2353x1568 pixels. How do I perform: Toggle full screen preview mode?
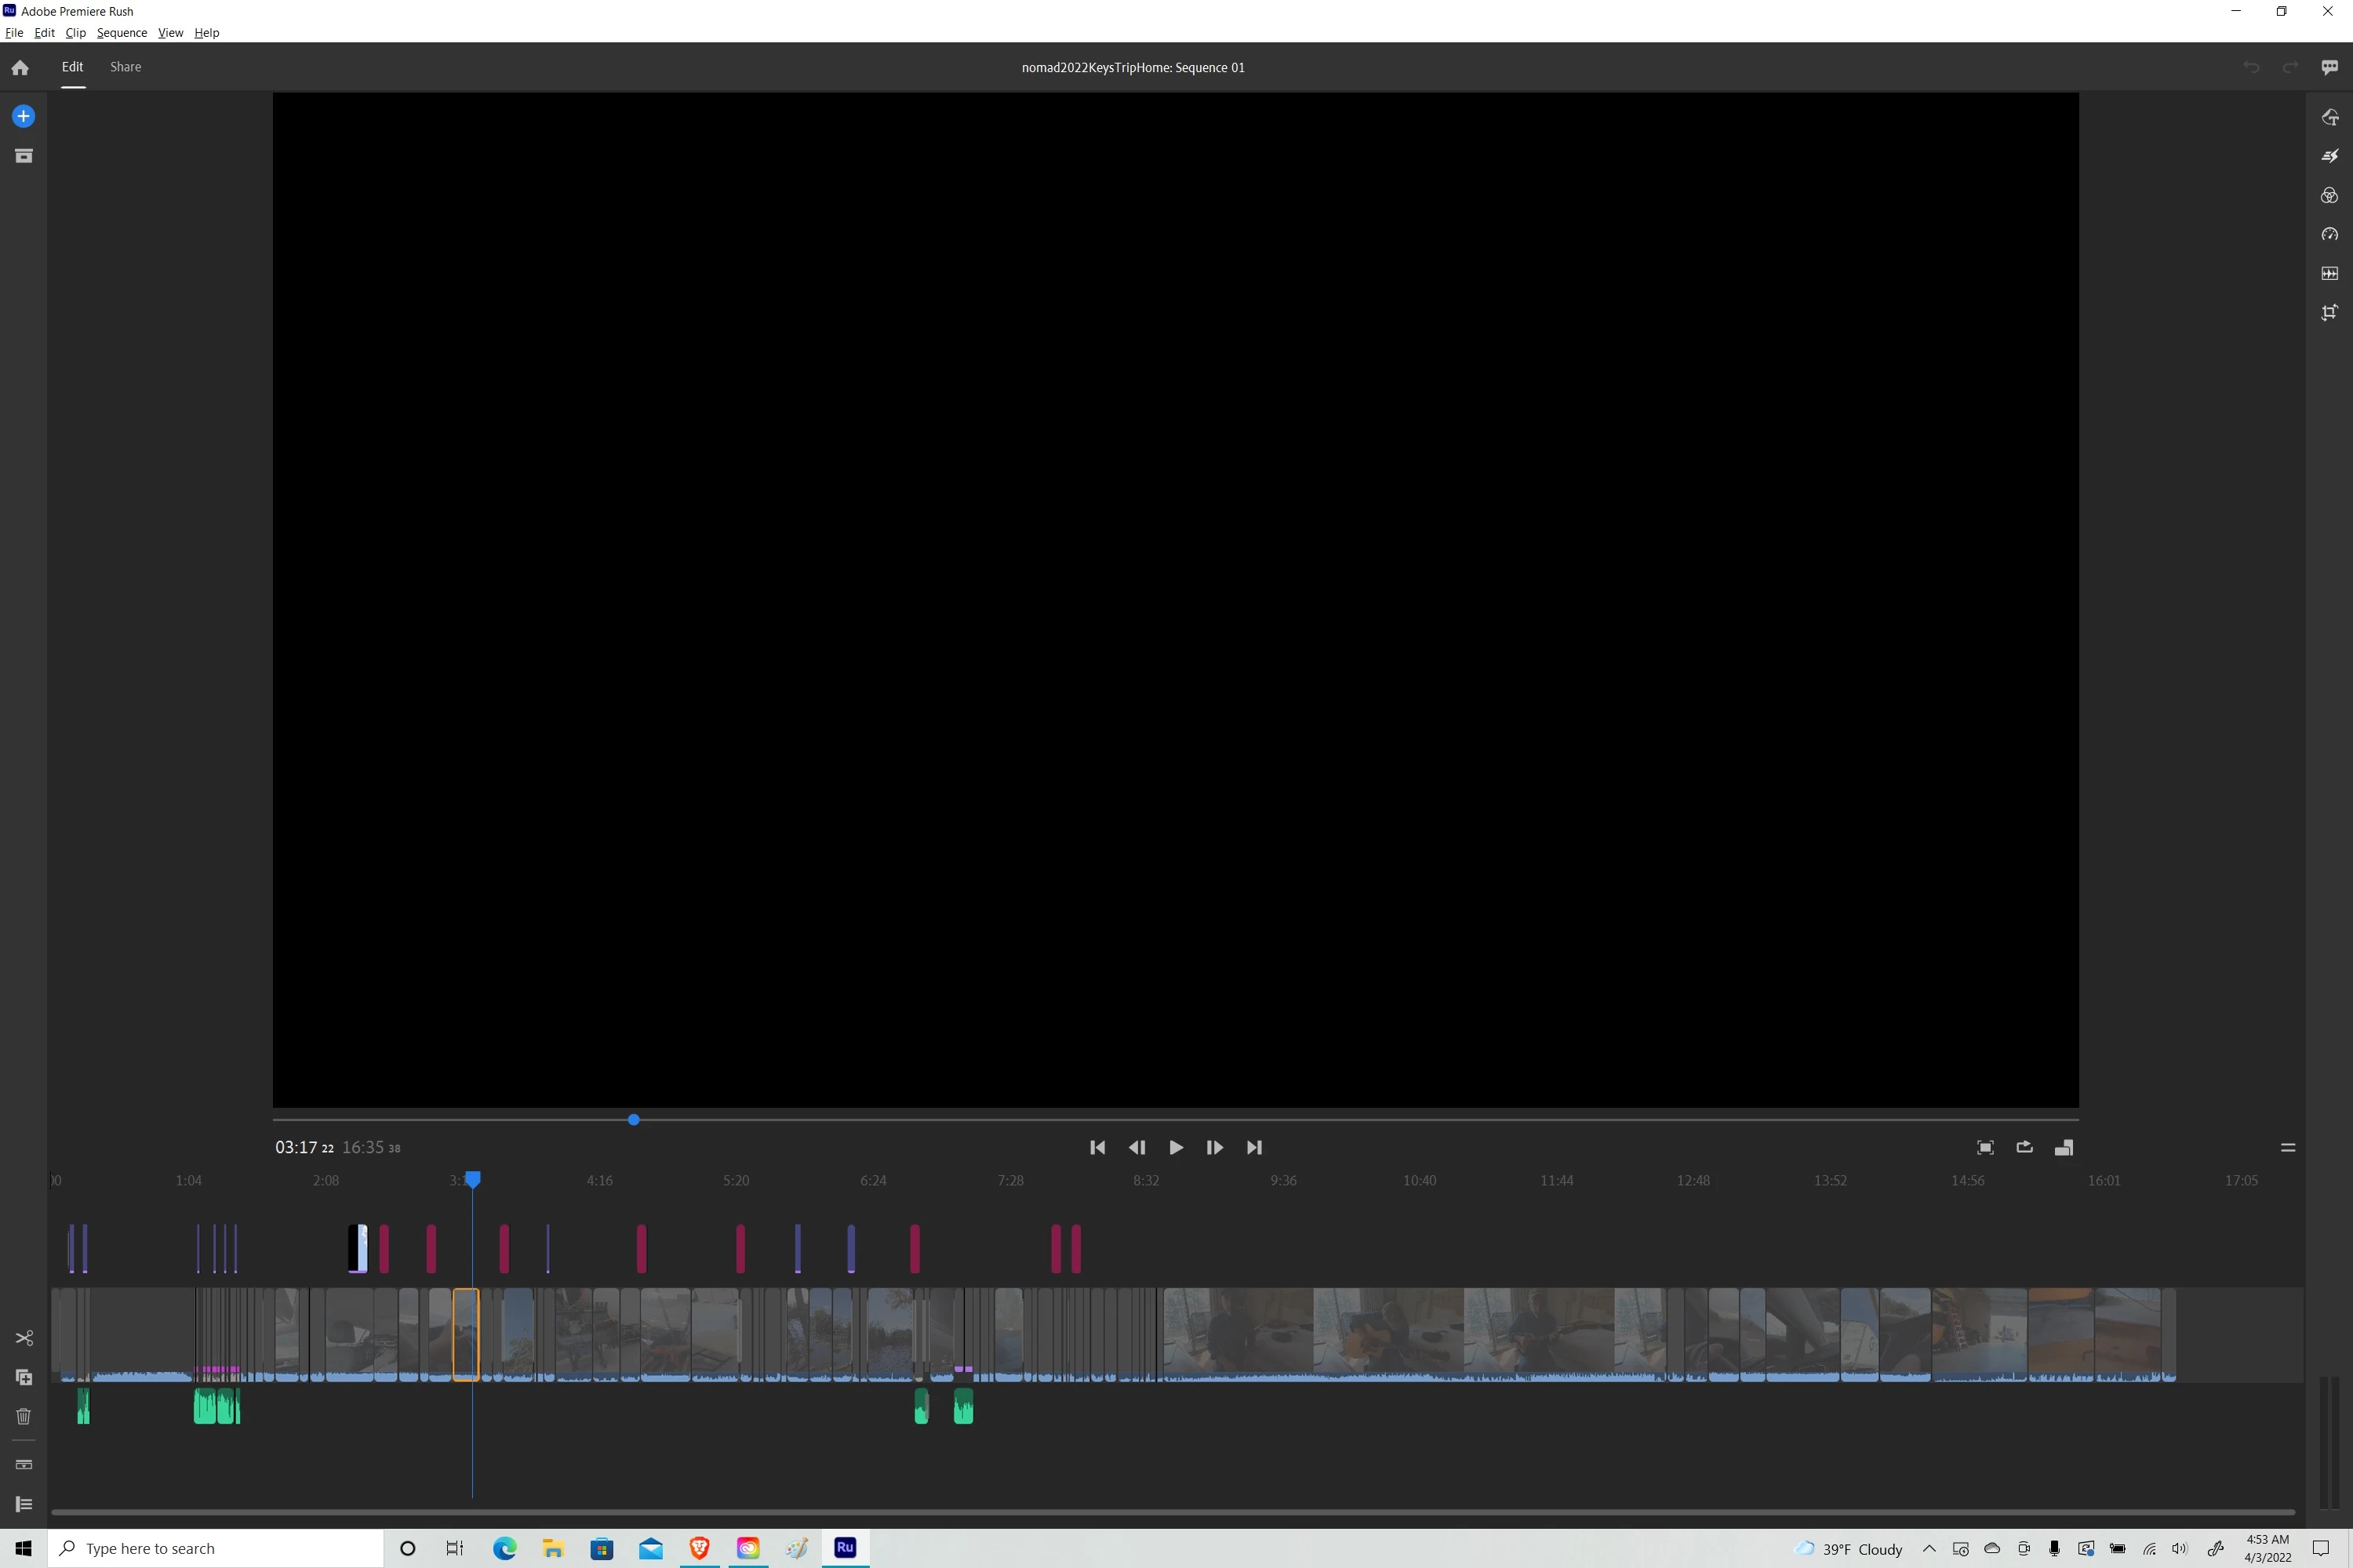point(1985,1147)
